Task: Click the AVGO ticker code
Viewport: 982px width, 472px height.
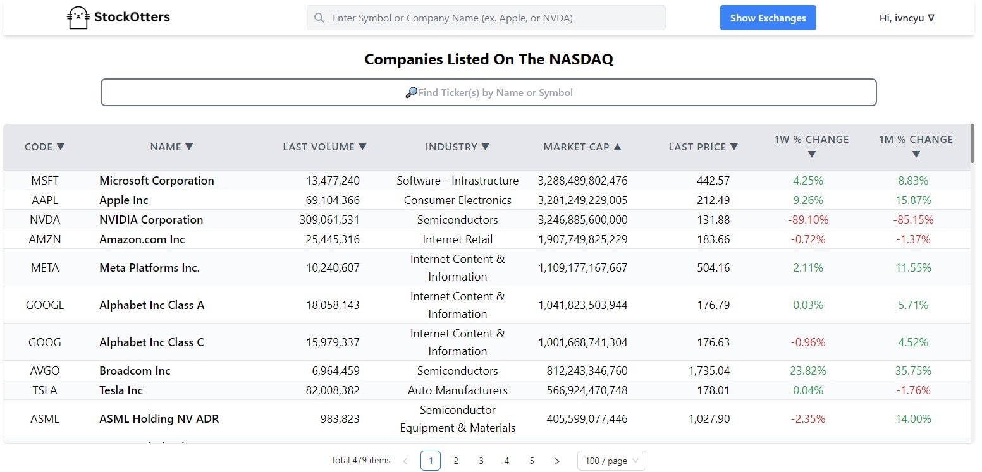Action: click(45, 371)
